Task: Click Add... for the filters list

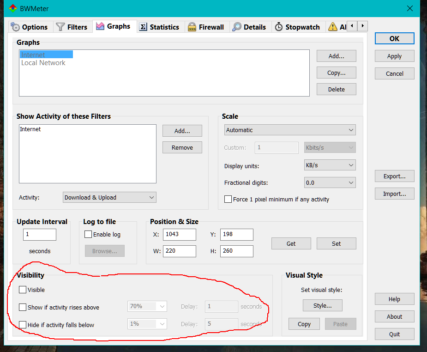Action: (182, 131)
